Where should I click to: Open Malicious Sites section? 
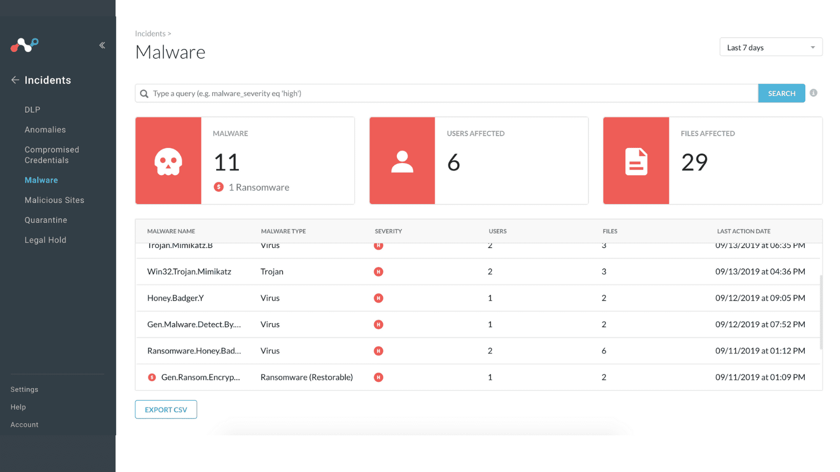tap(54, 200)
